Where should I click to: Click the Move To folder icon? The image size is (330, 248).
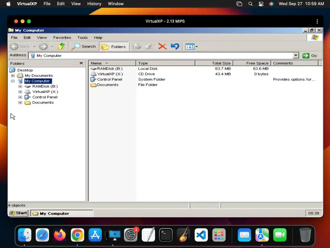coord(137,46)
